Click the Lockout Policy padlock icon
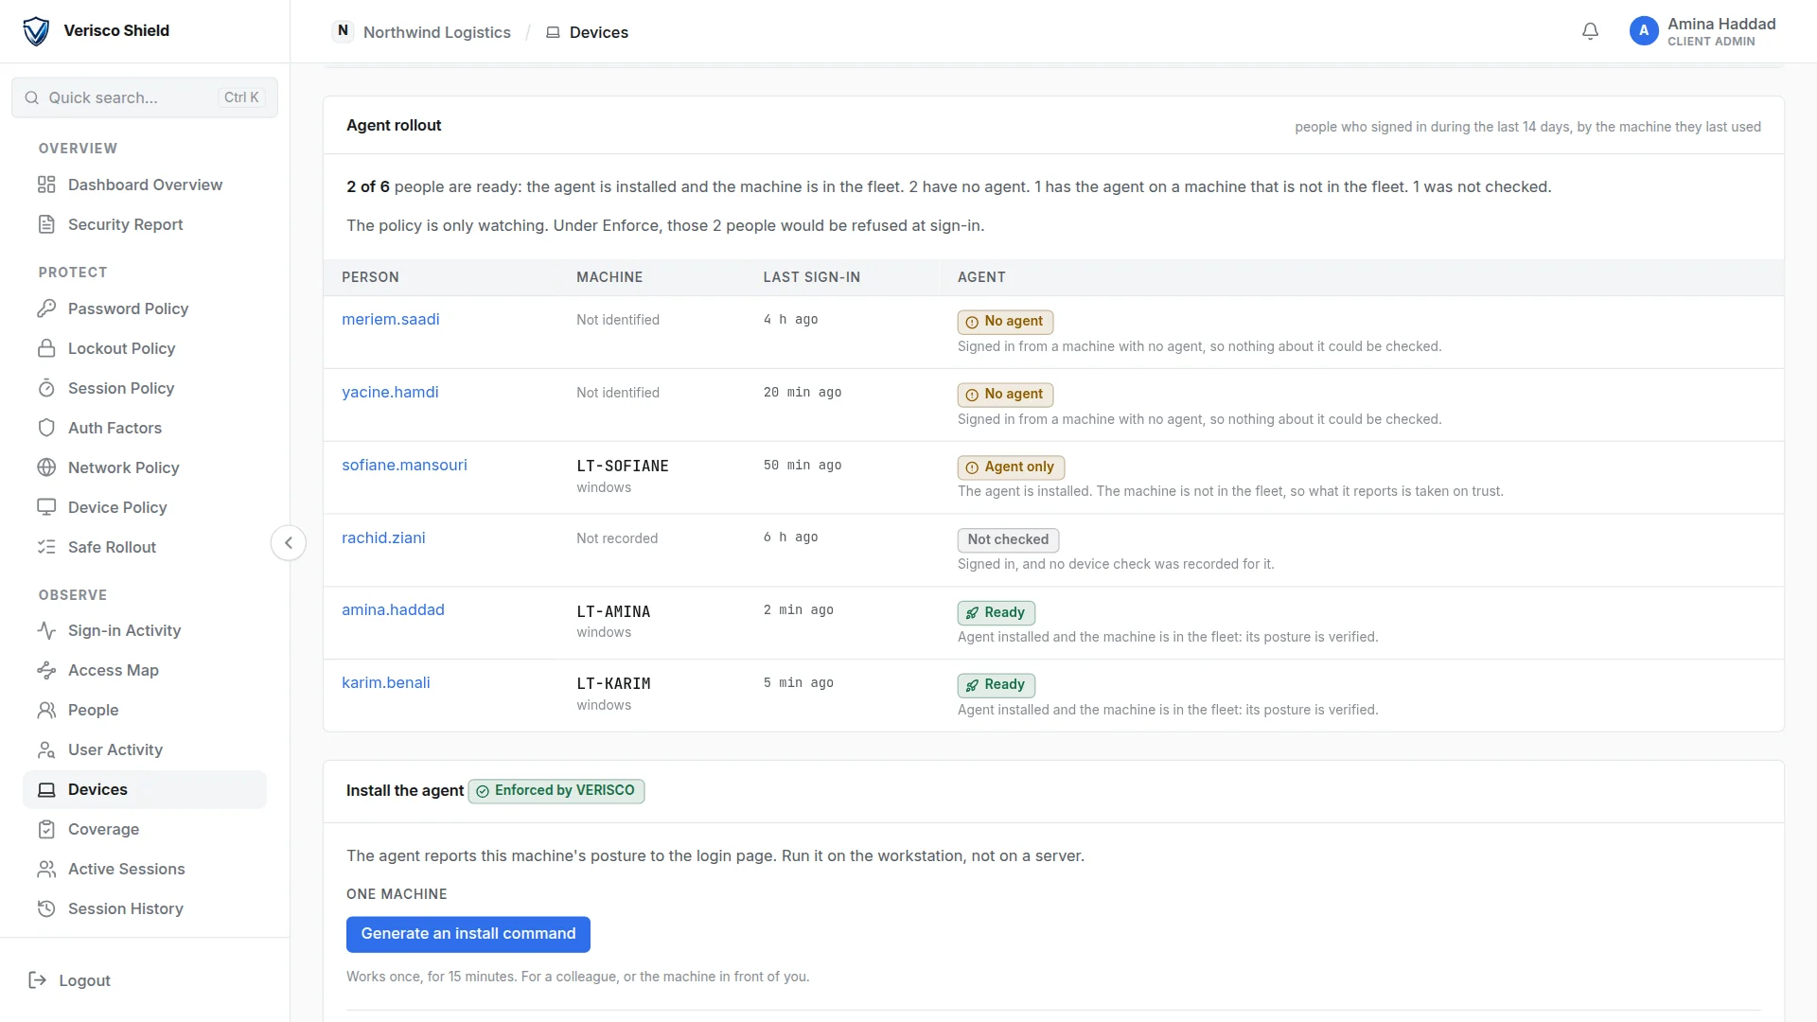The image size is (1817, 1022). tap(46, 348)
